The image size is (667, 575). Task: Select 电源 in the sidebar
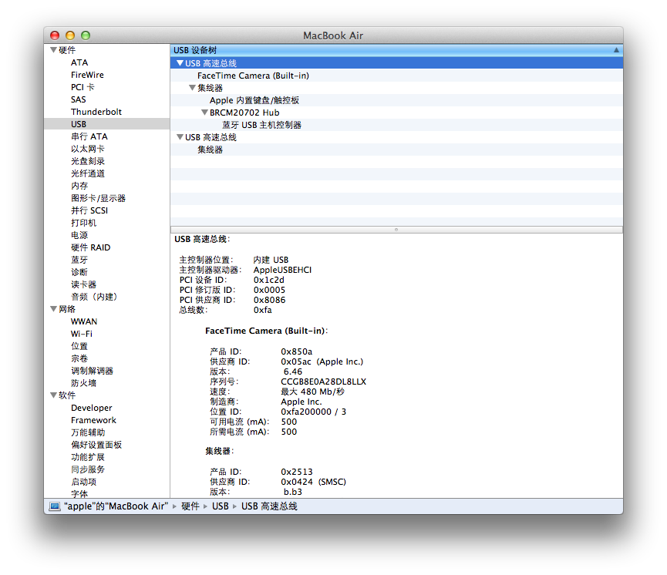click(x=79, y=235)
